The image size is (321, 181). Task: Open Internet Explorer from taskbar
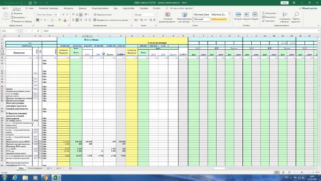(15, 177)
